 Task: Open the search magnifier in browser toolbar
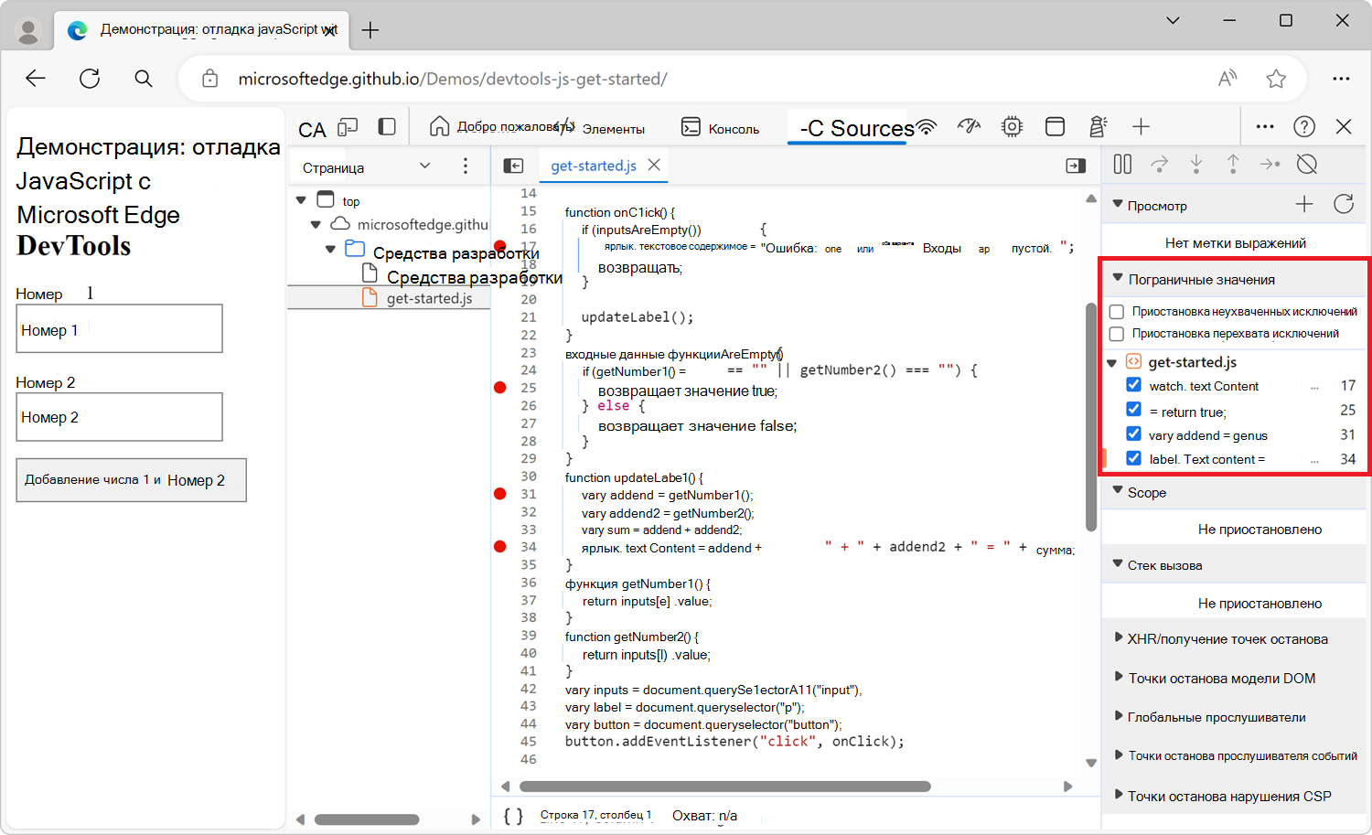tap(144, 79)
